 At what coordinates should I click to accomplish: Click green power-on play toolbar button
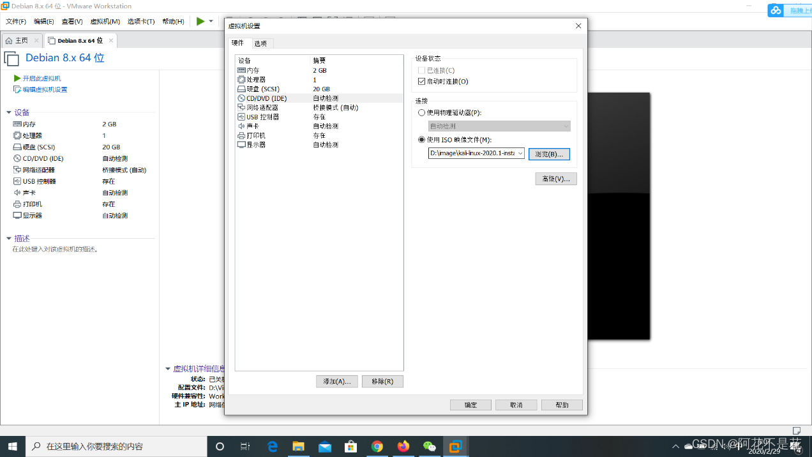click(x=200, y=21)
